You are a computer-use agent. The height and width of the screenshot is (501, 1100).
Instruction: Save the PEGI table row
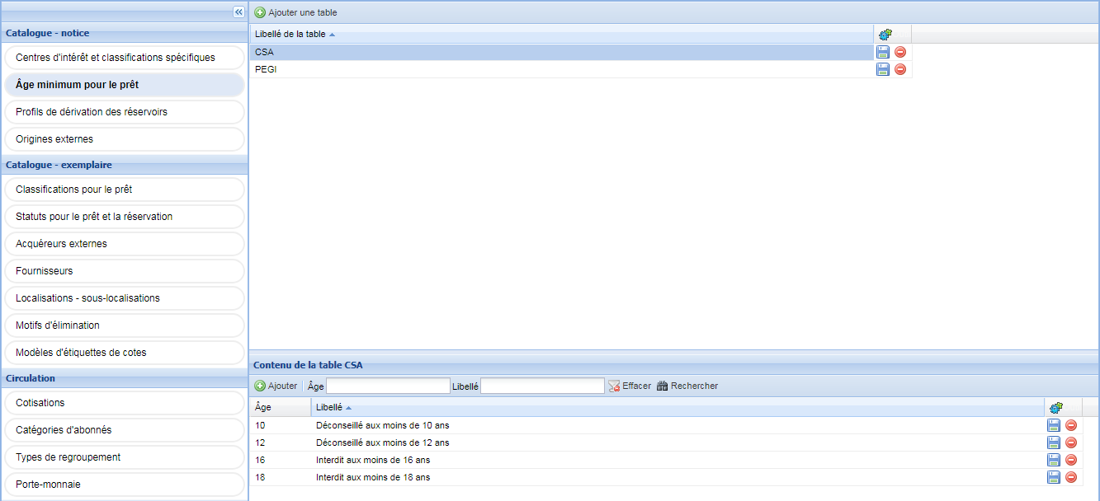pyautogui.click(x=883, y=69)
